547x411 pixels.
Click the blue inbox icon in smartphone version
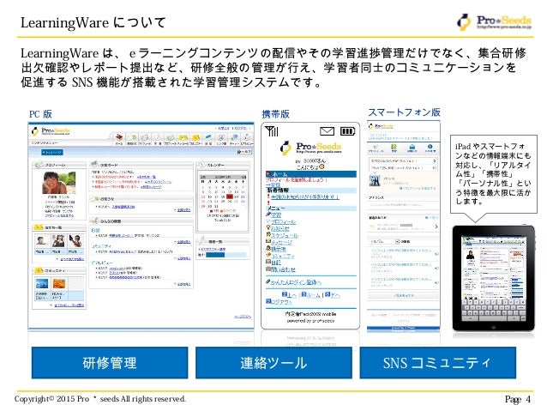[x=412, y=147]
